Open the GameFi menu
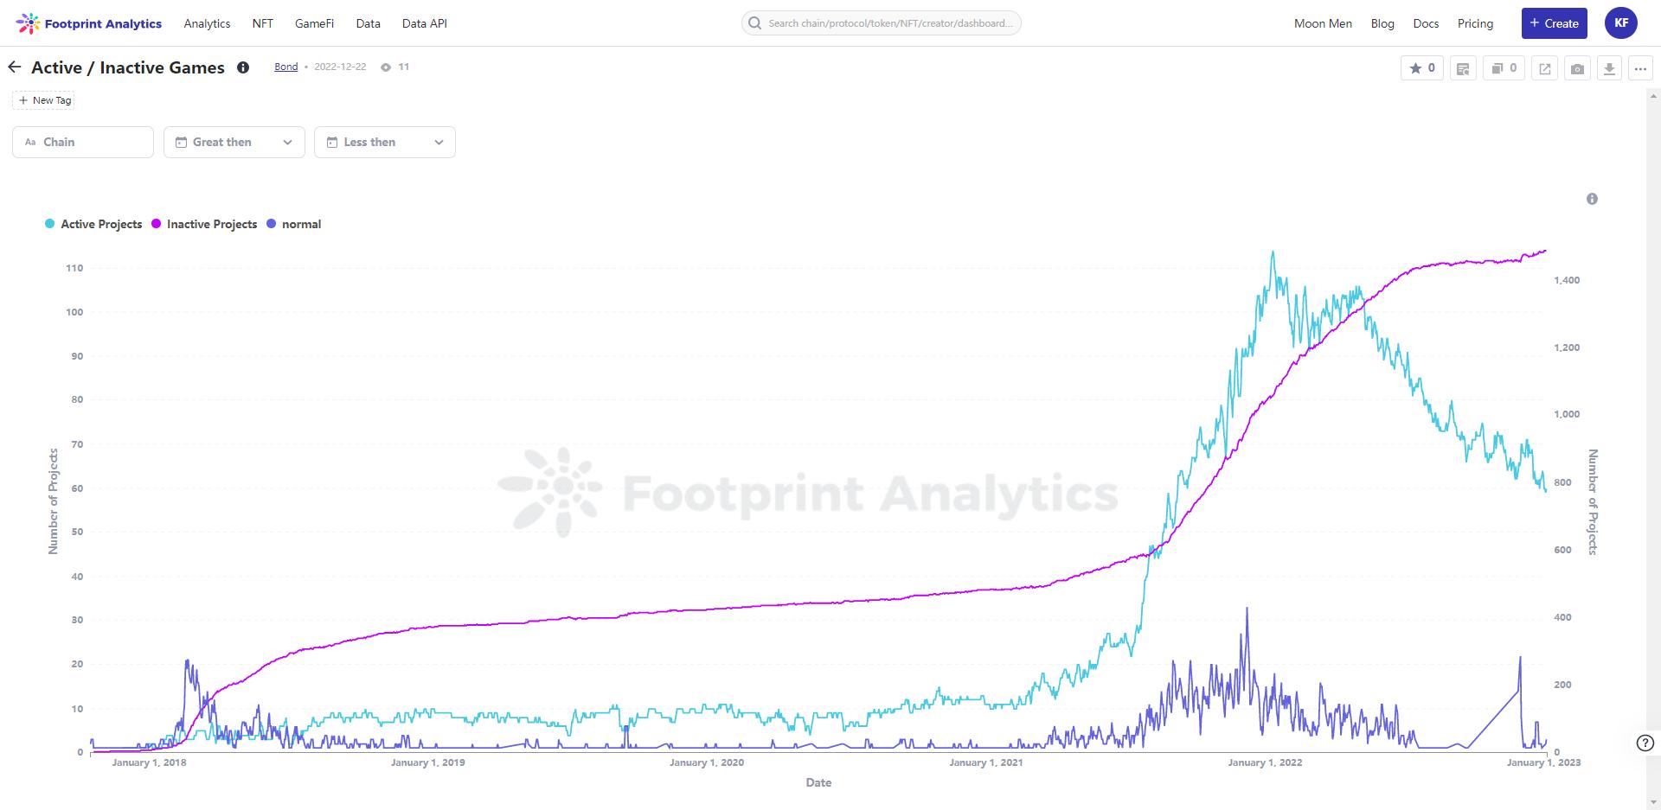Viewport: 1661px width, 810px height. [x=314, y=23]
